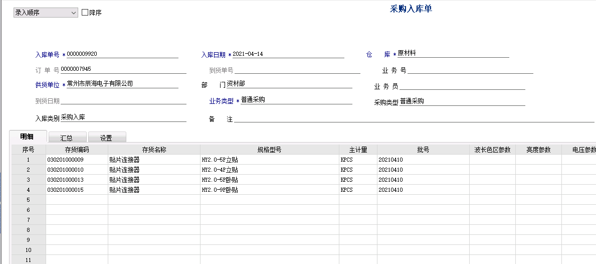Click batch 20210410 in row 1
The image size is (596, 264).
[x=423, y=160]
